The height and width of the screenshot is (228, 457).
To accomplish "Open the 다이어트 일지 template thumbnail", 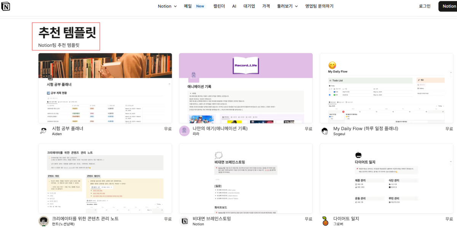I will point(387,178).
